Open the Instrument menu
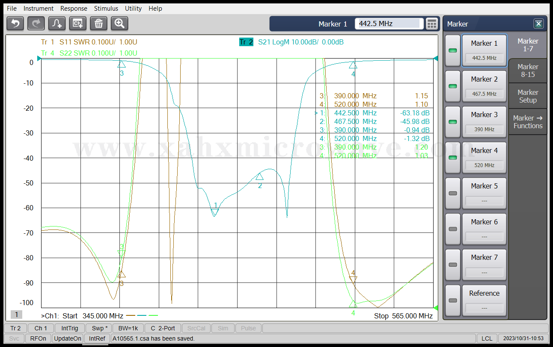 (x=39, y=8)
